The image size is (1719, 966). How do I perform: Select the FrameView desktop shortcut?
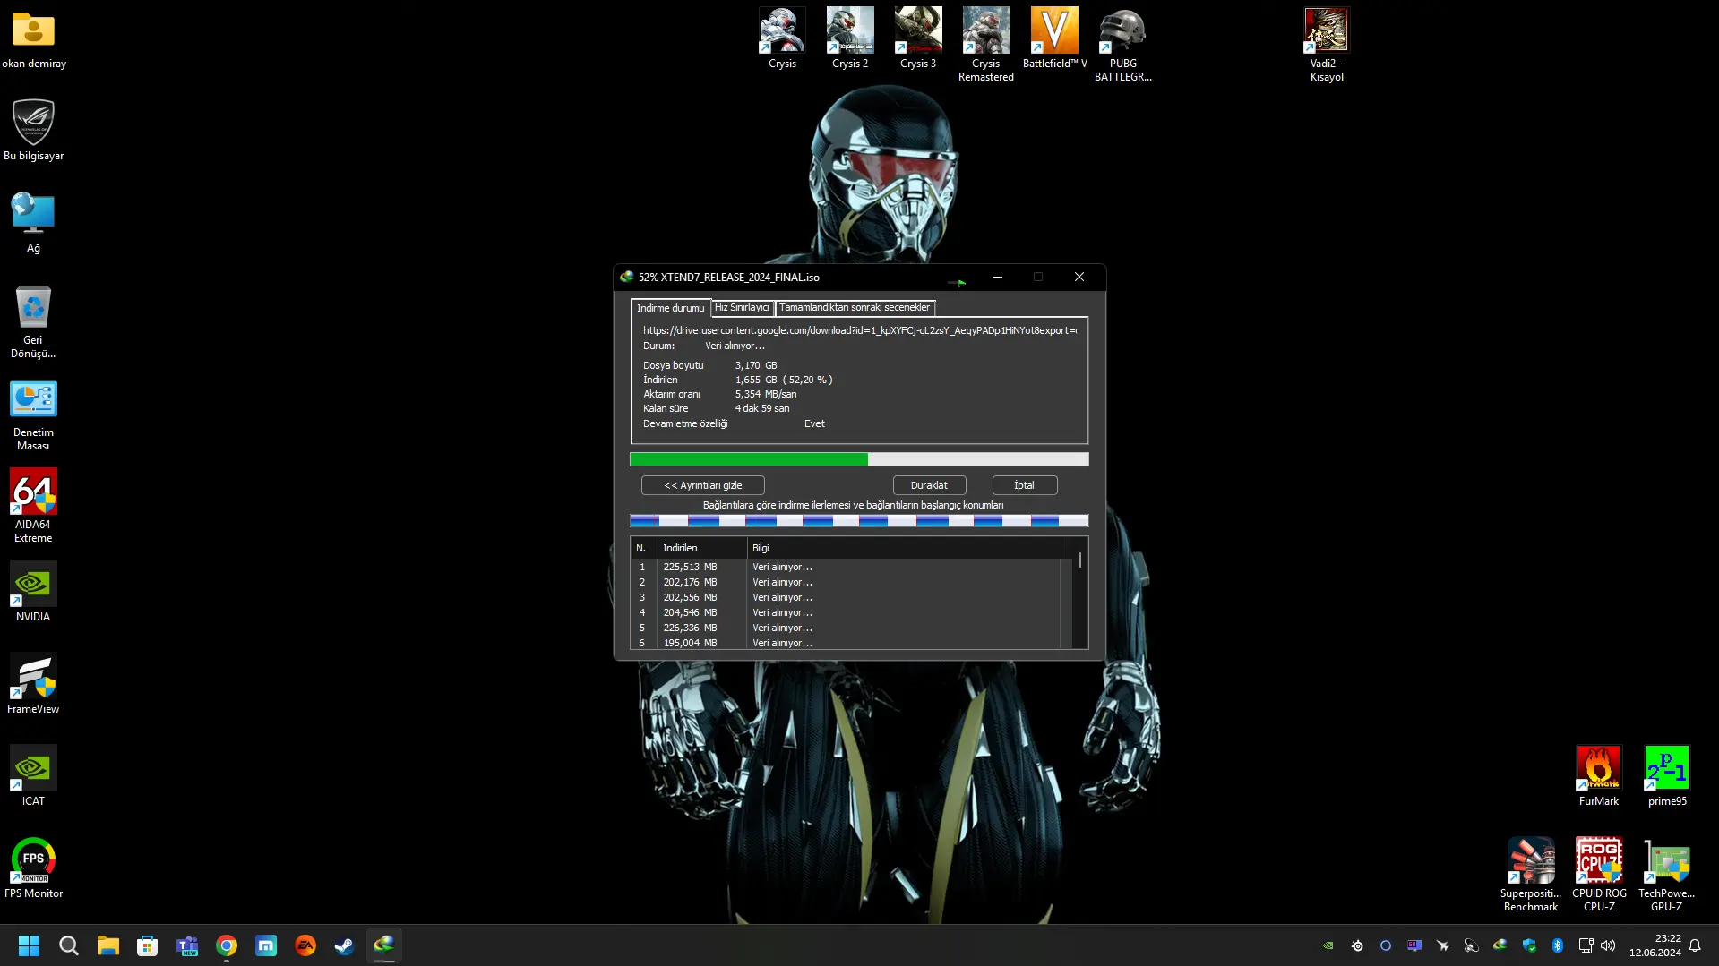tap(34, 684)
